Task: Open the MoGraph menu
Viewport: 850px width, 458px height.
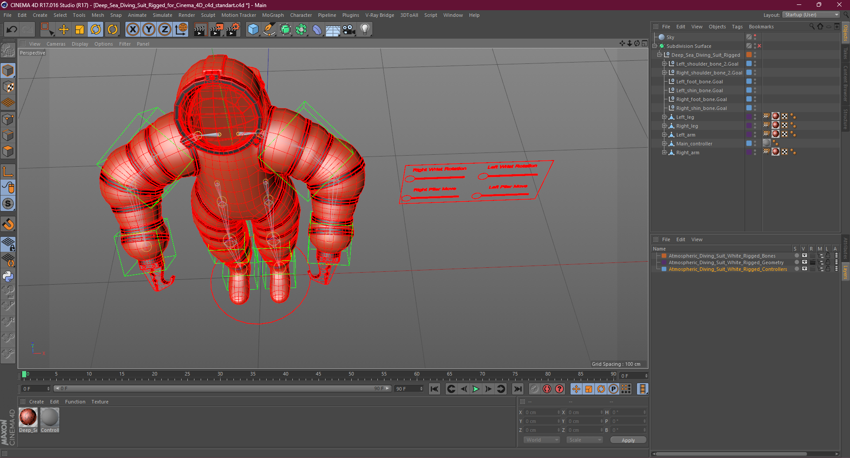Action: coord(273,15)
